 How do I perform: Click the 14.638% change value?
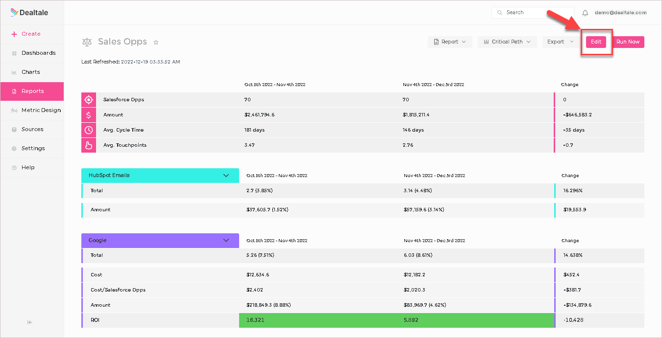coord(573,255)
